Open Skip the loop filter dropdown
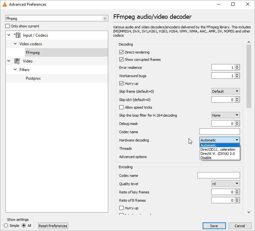Screen dimensions: 255x231 pyautogui.click(x=225, y=115)
